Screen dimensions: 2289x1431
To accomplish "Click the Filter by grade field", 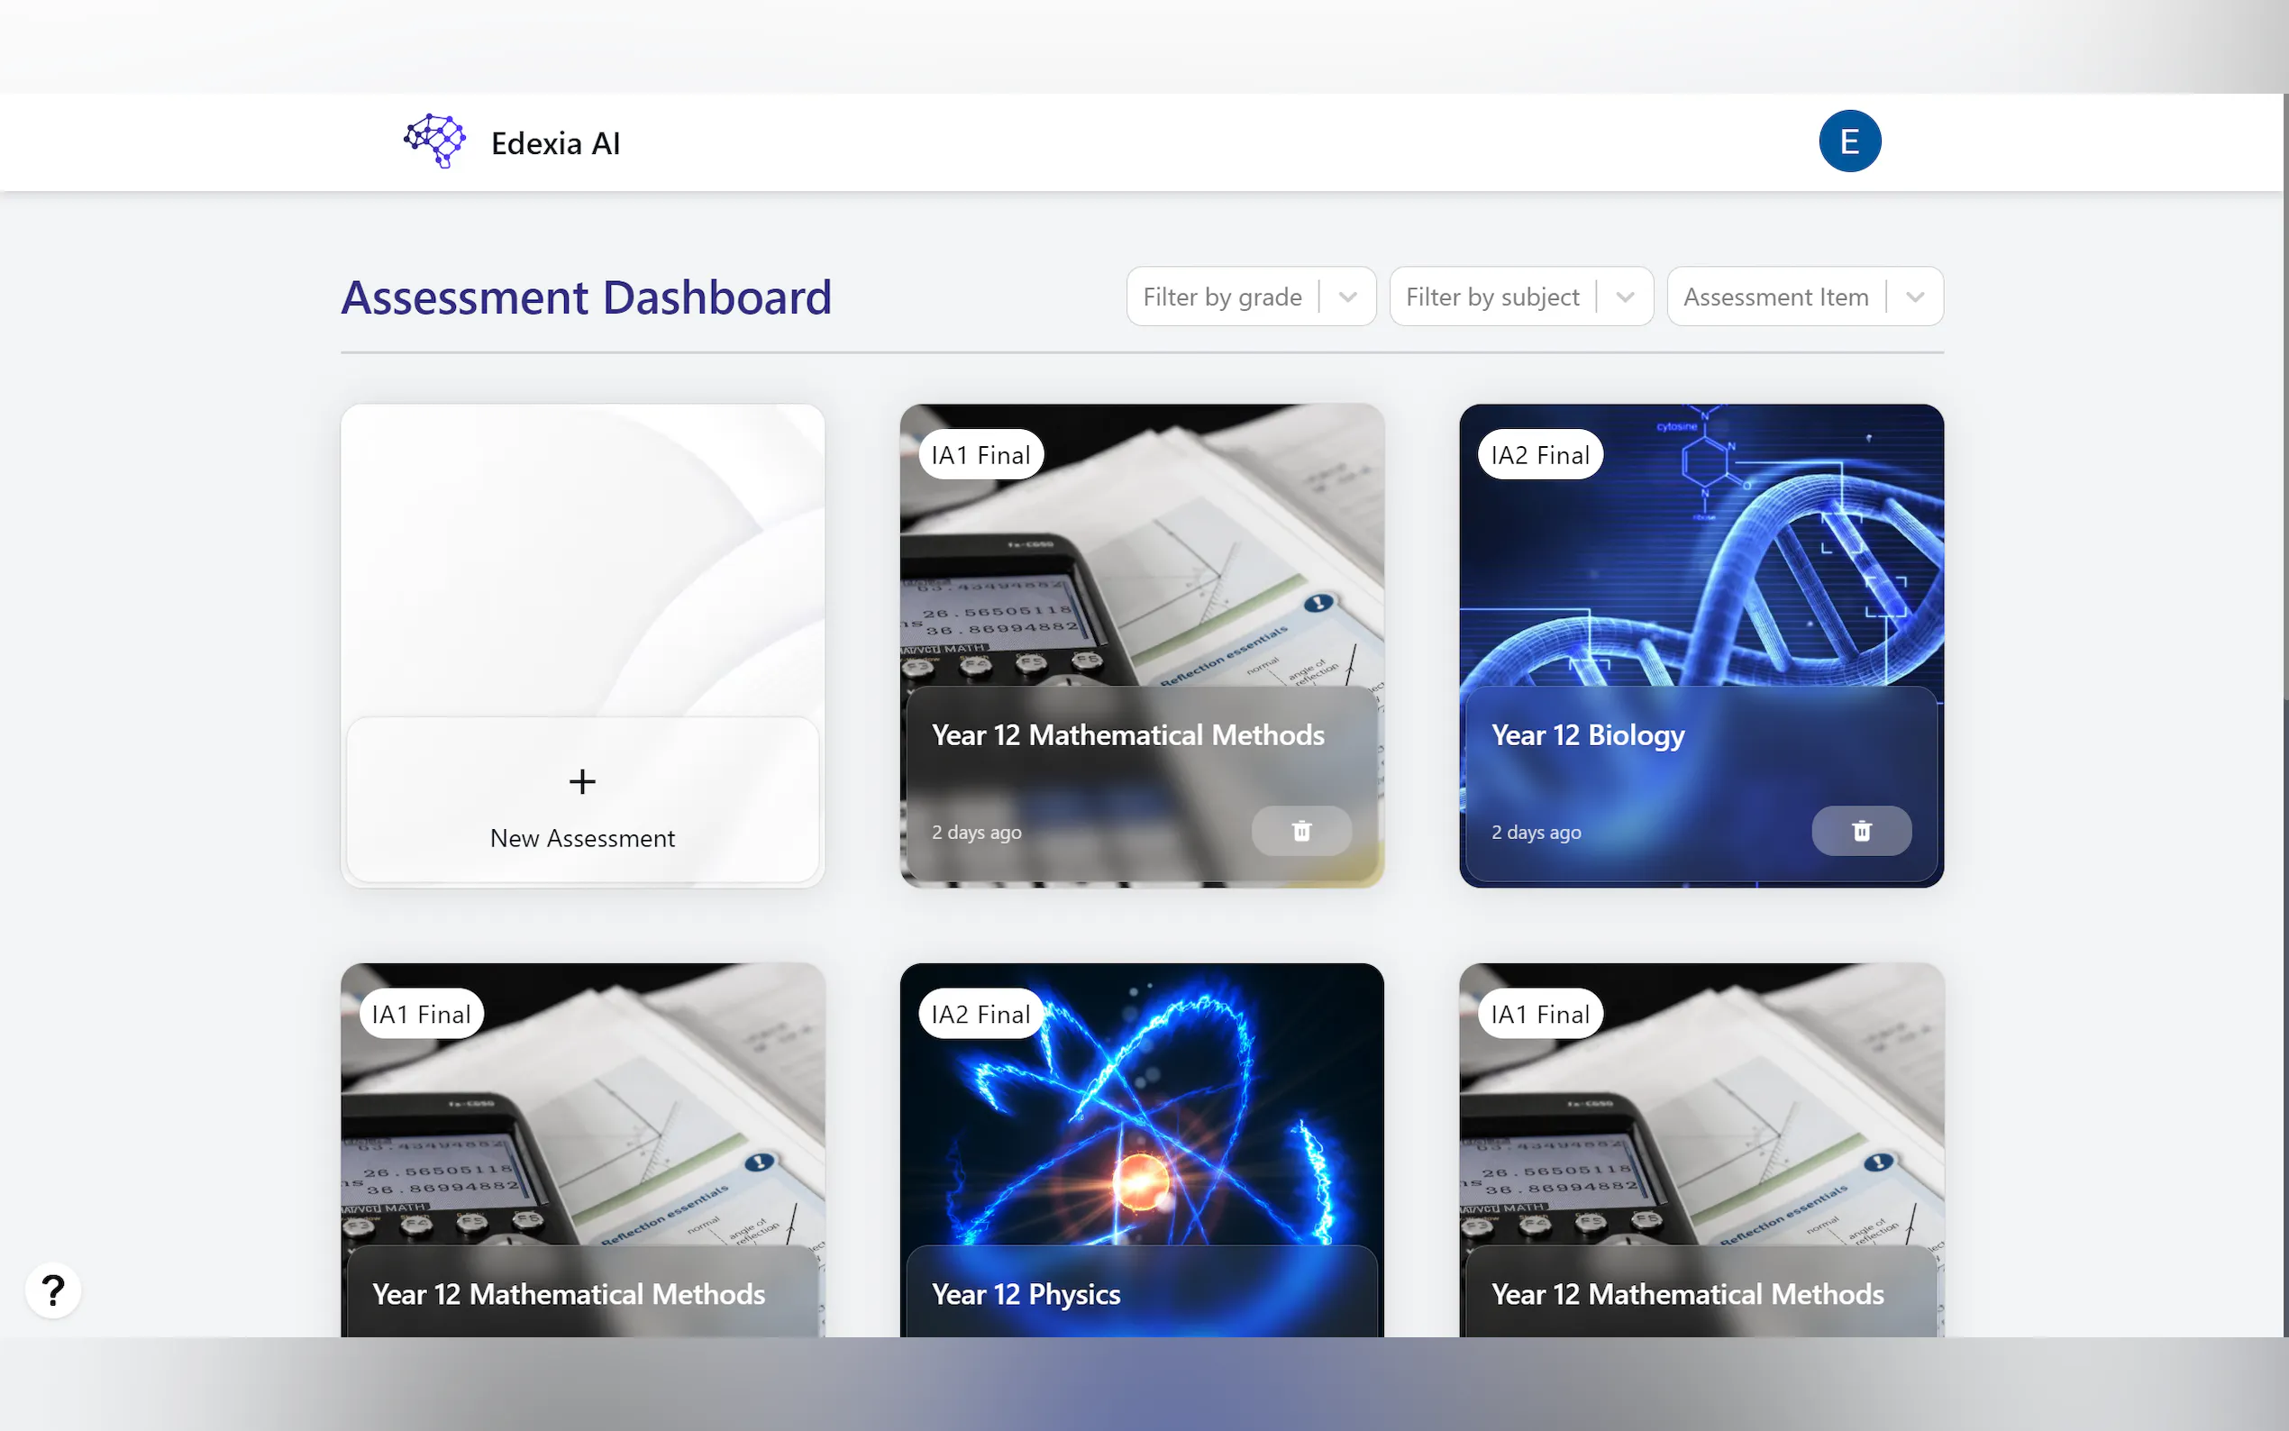I will 1222,297.
